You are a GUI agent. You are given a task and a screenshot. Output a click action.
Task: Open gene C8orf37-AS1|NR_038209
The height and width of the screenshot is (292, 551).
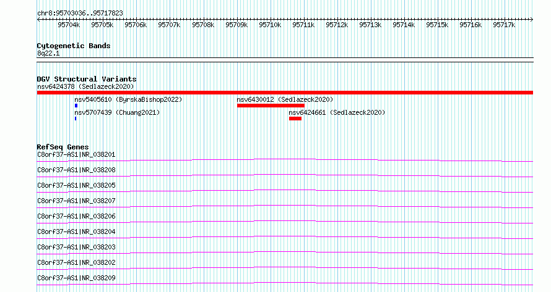coord(76,278)
